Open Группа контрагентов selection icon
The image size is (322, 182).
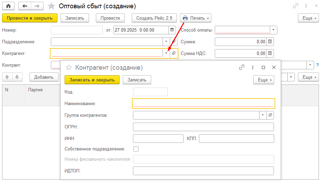[x=270, y=115]
